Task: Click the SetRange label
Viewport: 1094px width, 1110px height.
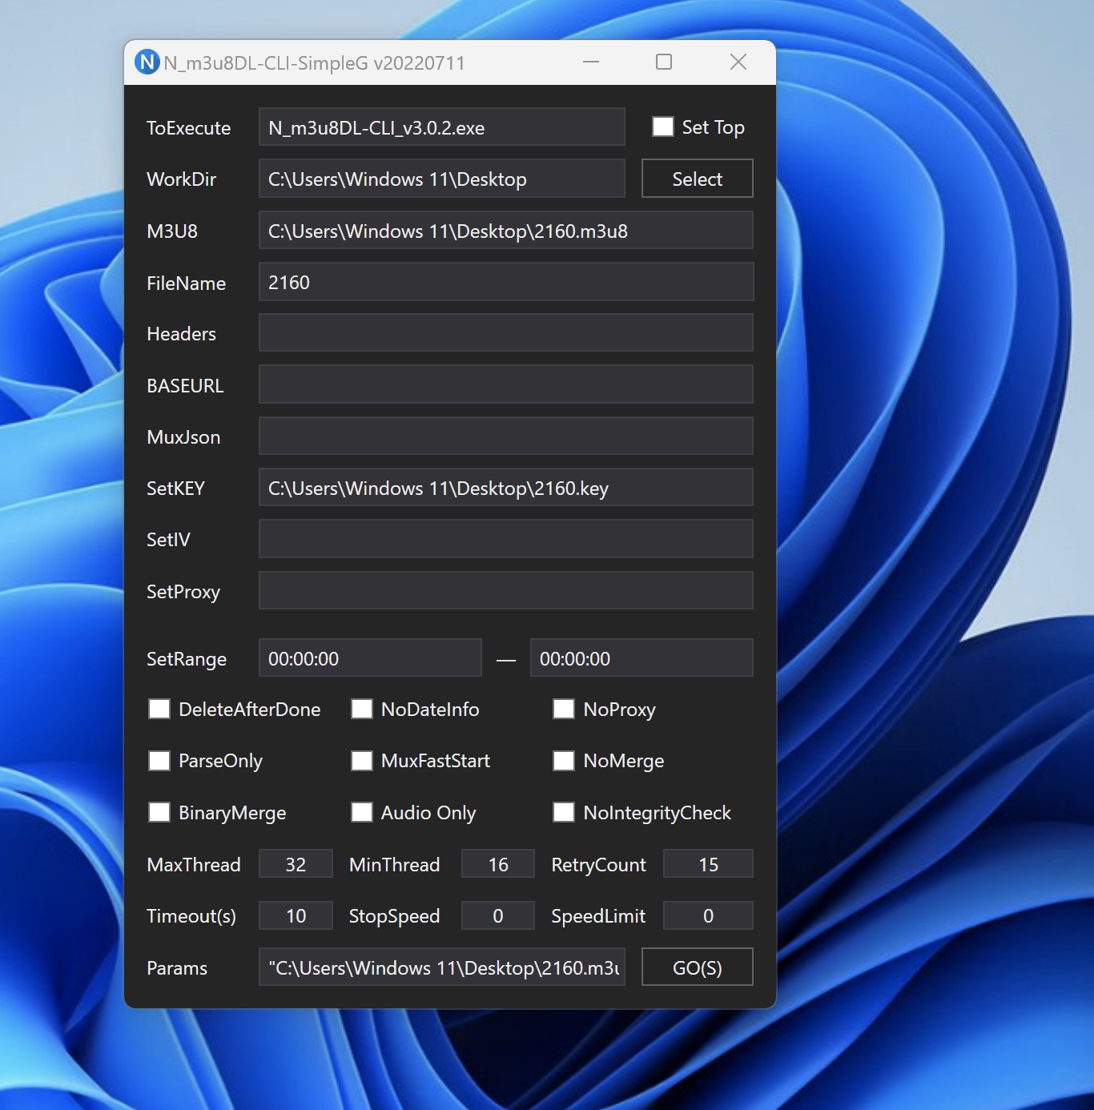Action: 187,659
